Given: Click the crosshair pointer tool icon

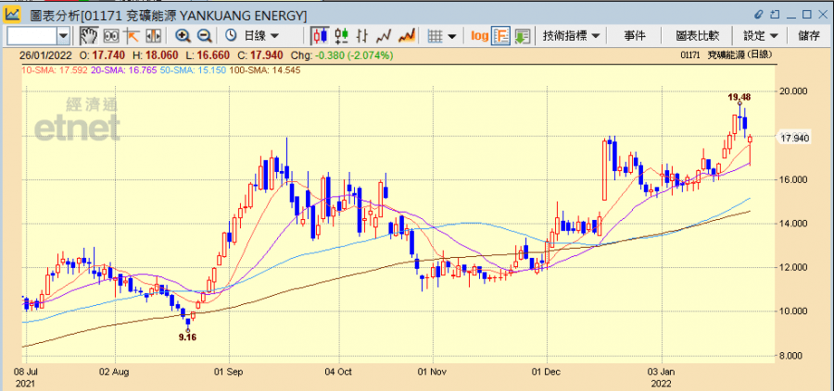Looking at the screenshot, I should click(x=133, y=35).
